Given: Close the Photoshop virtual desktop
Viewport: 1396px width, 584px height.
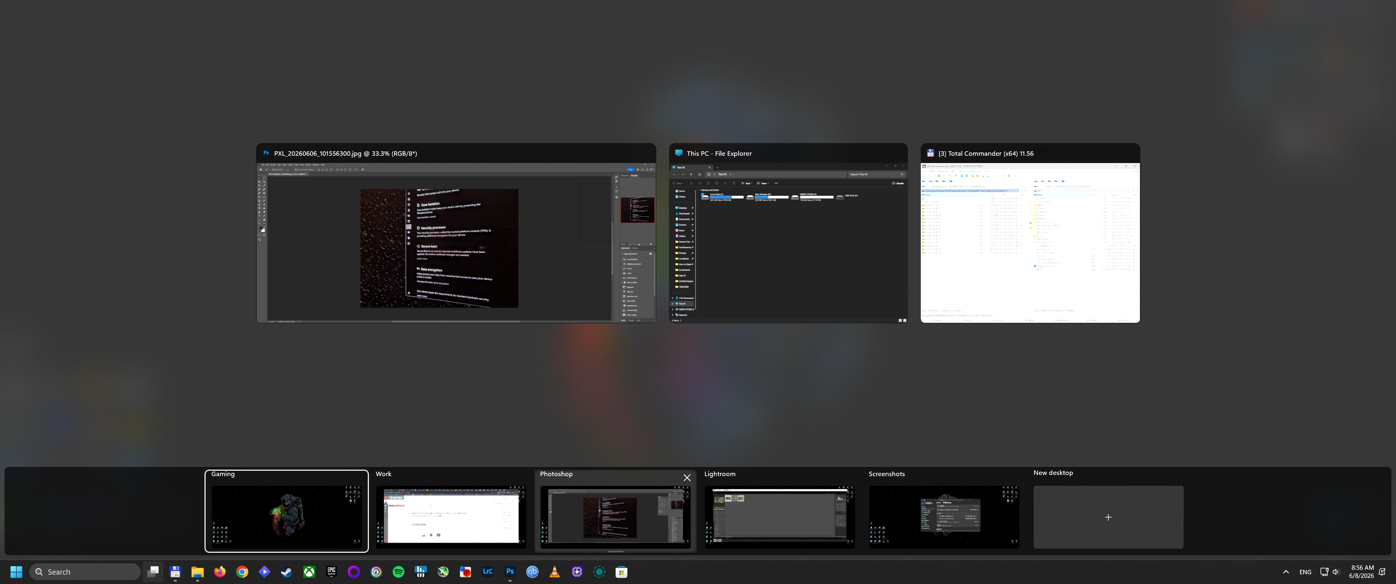Looking at the screenshot, I should tap(687, 477).
